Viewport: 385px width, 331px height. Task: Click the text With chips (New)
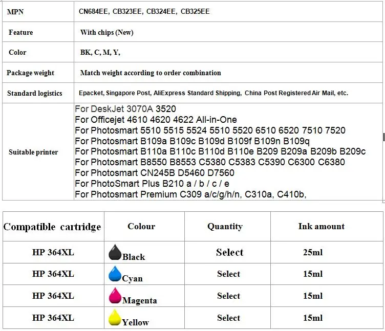tap(107, 32)
